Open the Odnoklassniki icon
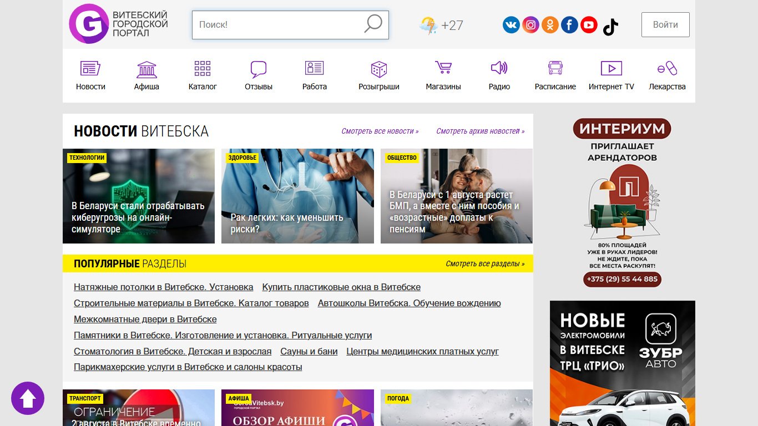 pyautogui.click(x=550, y=24)
